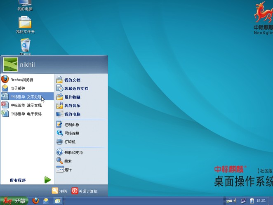Open 网络连接 network connections

click(x=71, y=133)
